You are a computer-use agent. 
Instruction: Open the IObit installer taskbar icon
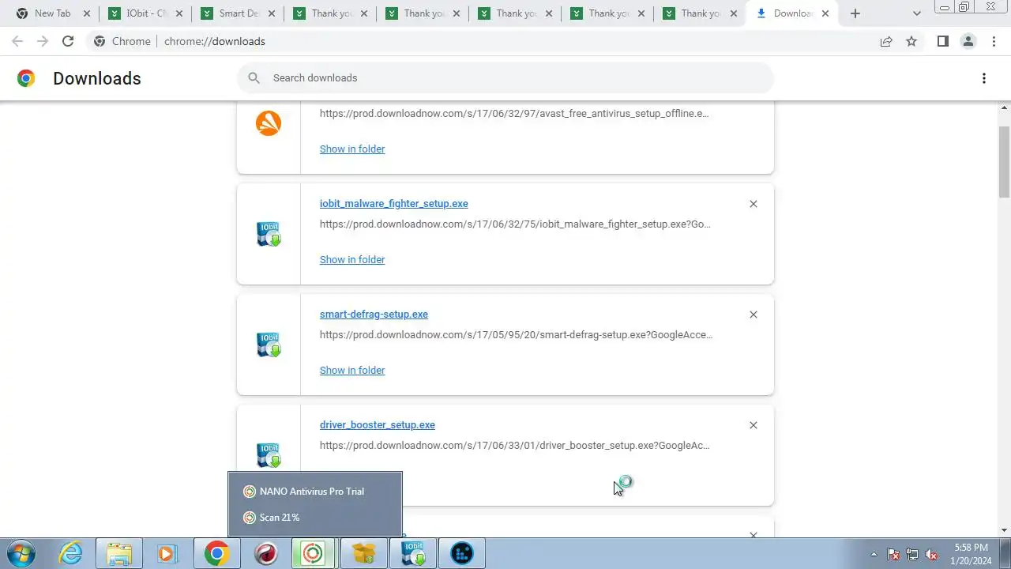(x=412, y=553)
